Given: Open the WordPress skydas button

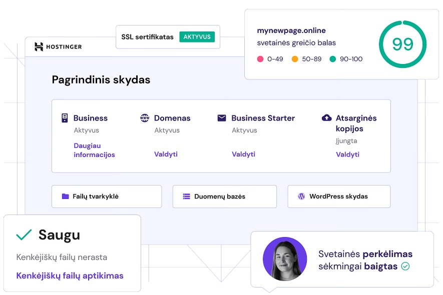Looking at the screenshot, I should 339,196.
